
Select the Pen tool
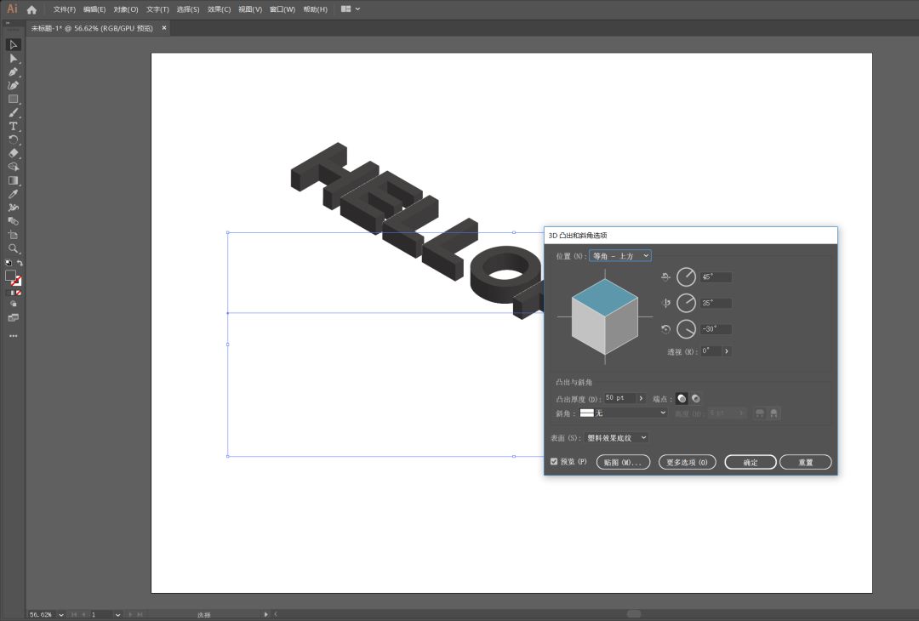click(13, 71)
